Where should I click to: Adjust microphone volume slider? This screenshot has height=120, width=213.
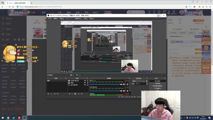(x=106, y=84)
